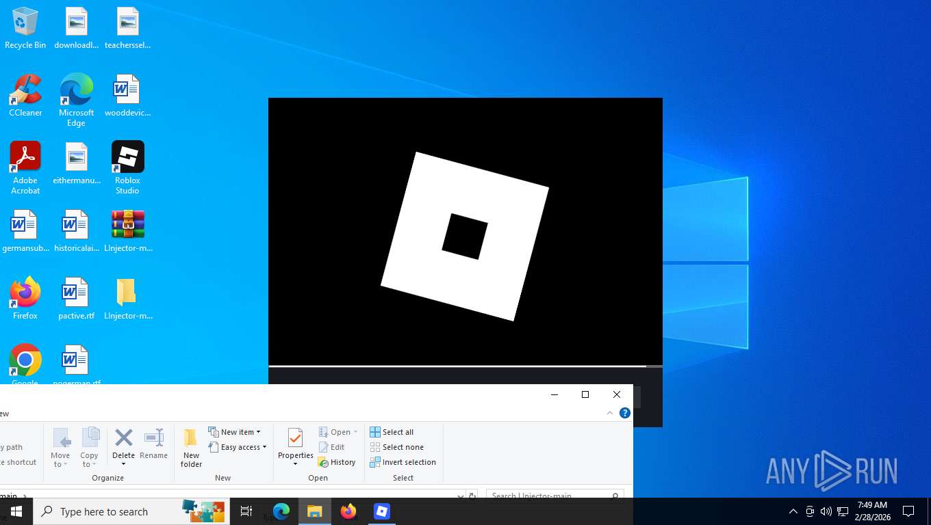The image size is (931, 525).
Task: Select the wooddevic Word document icon
Action: coord(127,96)
